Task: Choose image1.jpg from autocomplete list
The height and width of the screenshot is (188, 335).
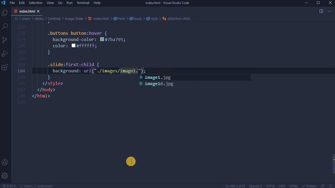Action: [195, 77]
